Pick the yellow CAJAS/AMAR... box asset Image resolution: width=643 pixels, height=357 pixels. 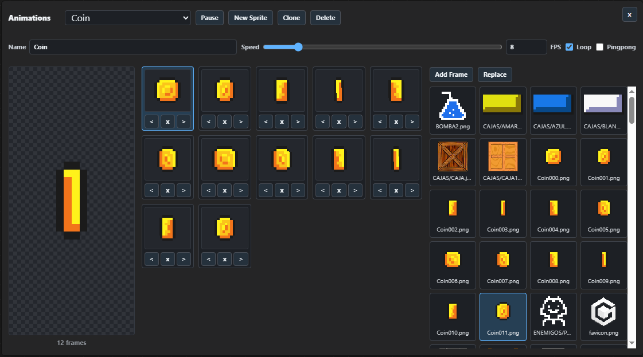[x=502, y=110]
